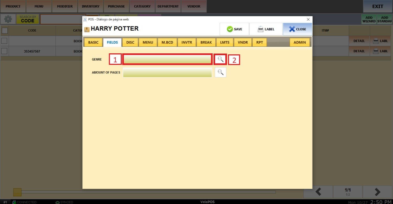Screen dimensions: 393x204
Task: Go to the previous page arrow
Action: click(318, 192)
